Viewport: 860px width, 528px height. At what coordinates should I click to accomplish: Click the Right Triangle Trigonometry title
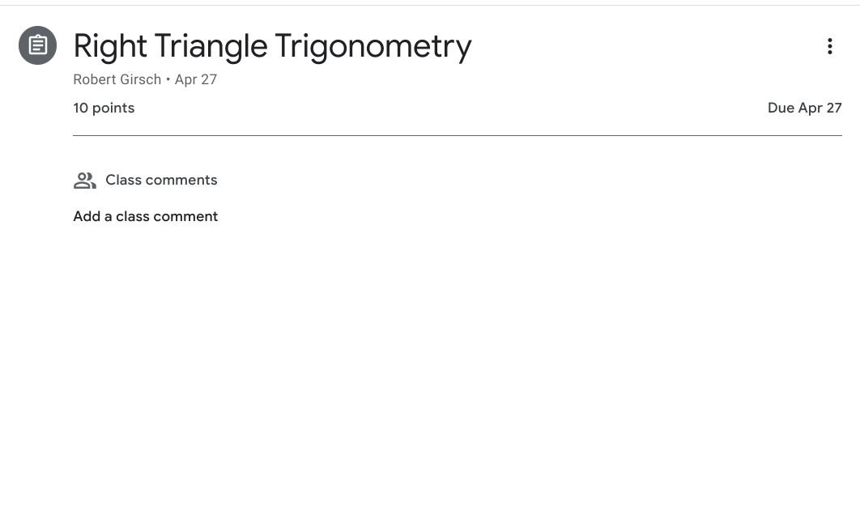[x=272, y=46]
